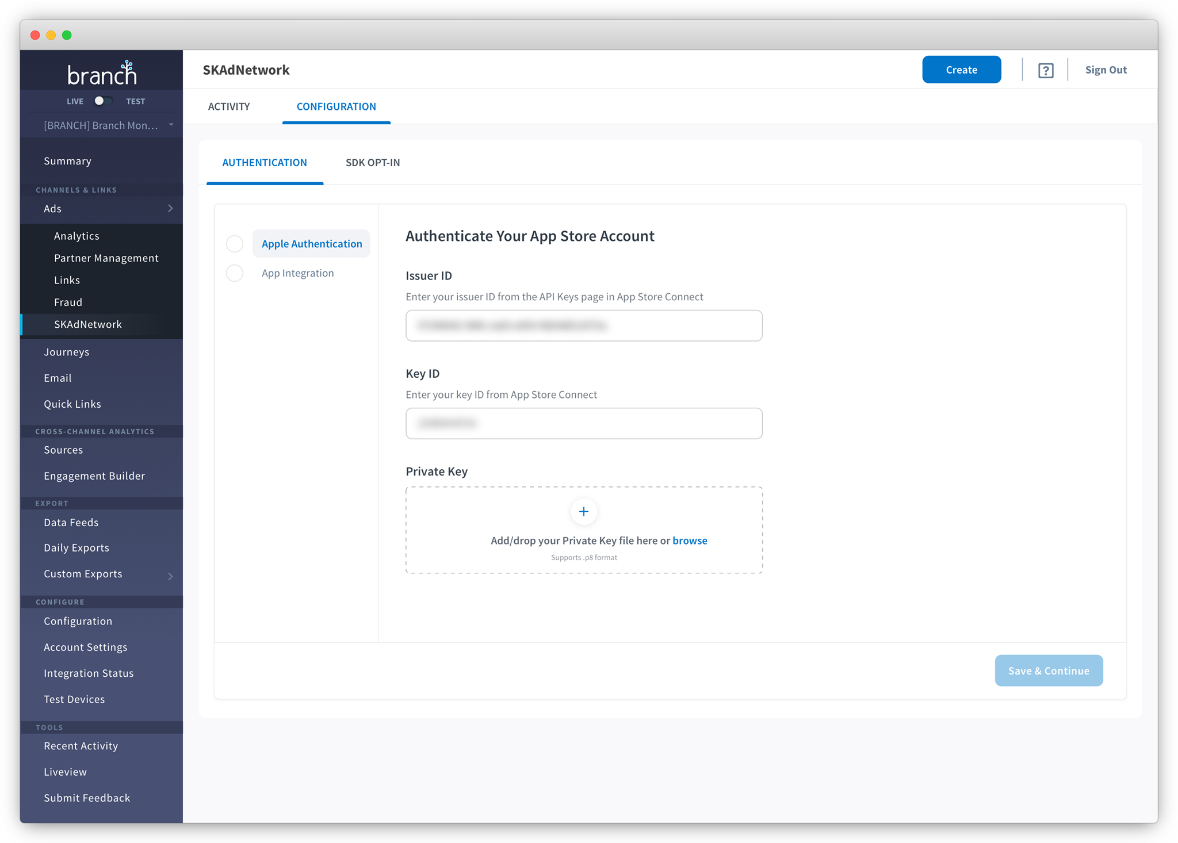Image resolution: width=1178 pixels, height=843 pixels.
Task: Open Fraud in the sidebar
Action: click(68, 302)
